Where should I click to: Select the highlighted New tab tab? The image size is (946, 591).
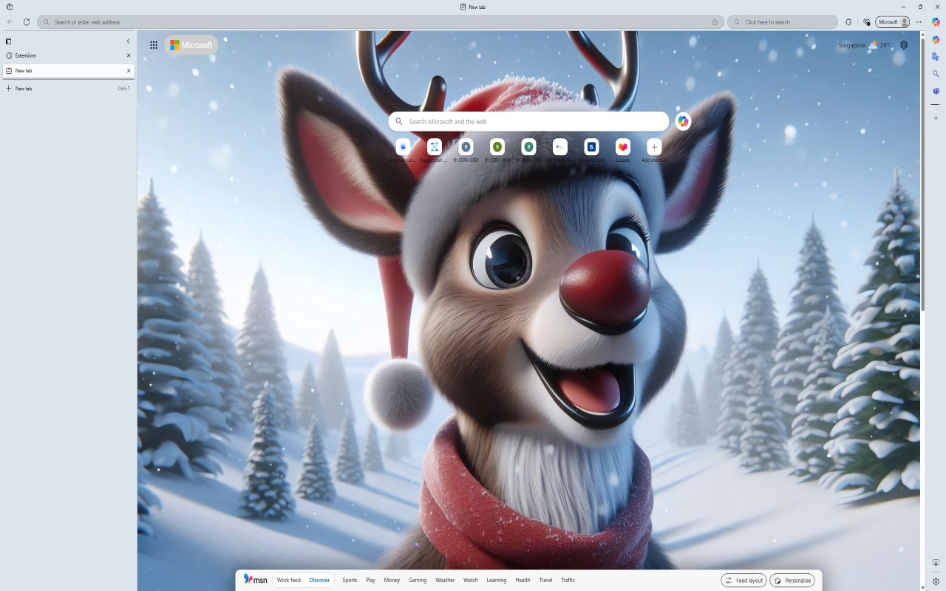coord(68,71)
